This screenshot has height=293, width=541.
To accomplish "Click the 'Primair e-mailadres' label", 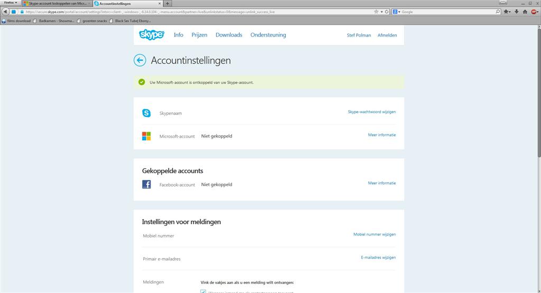I will (x=162, y=259).
